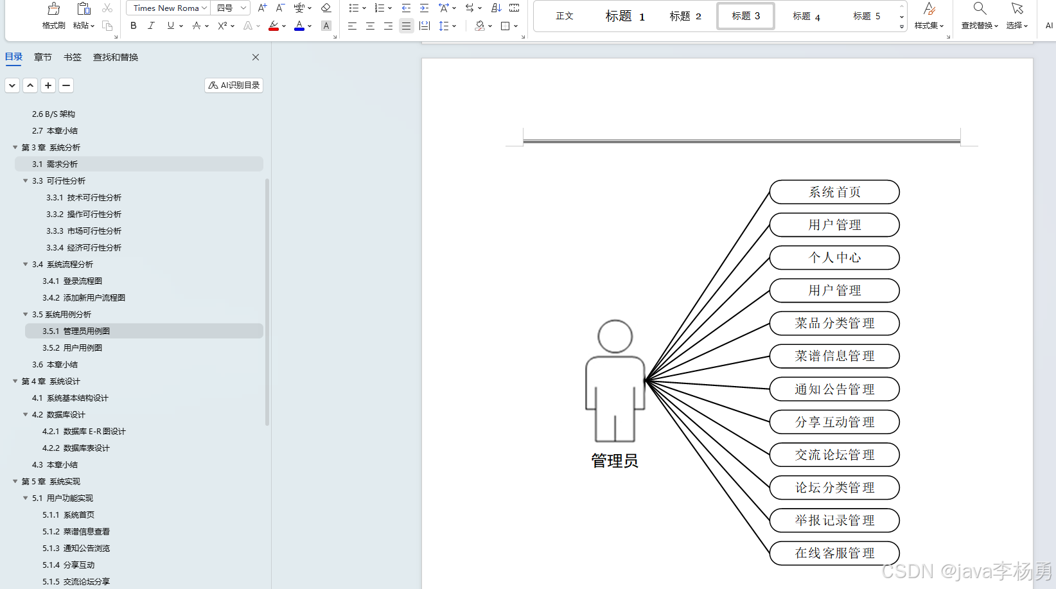Close the navigation pane
Screen dimensions: 1056x589
pos(256,57)
